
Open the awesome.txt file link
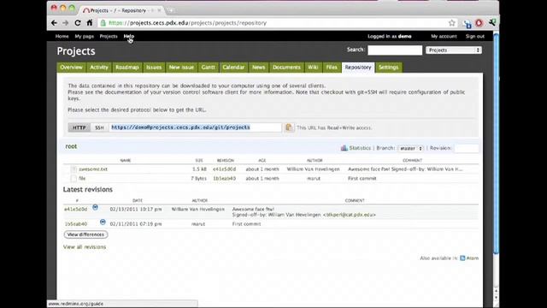point(93,169)
